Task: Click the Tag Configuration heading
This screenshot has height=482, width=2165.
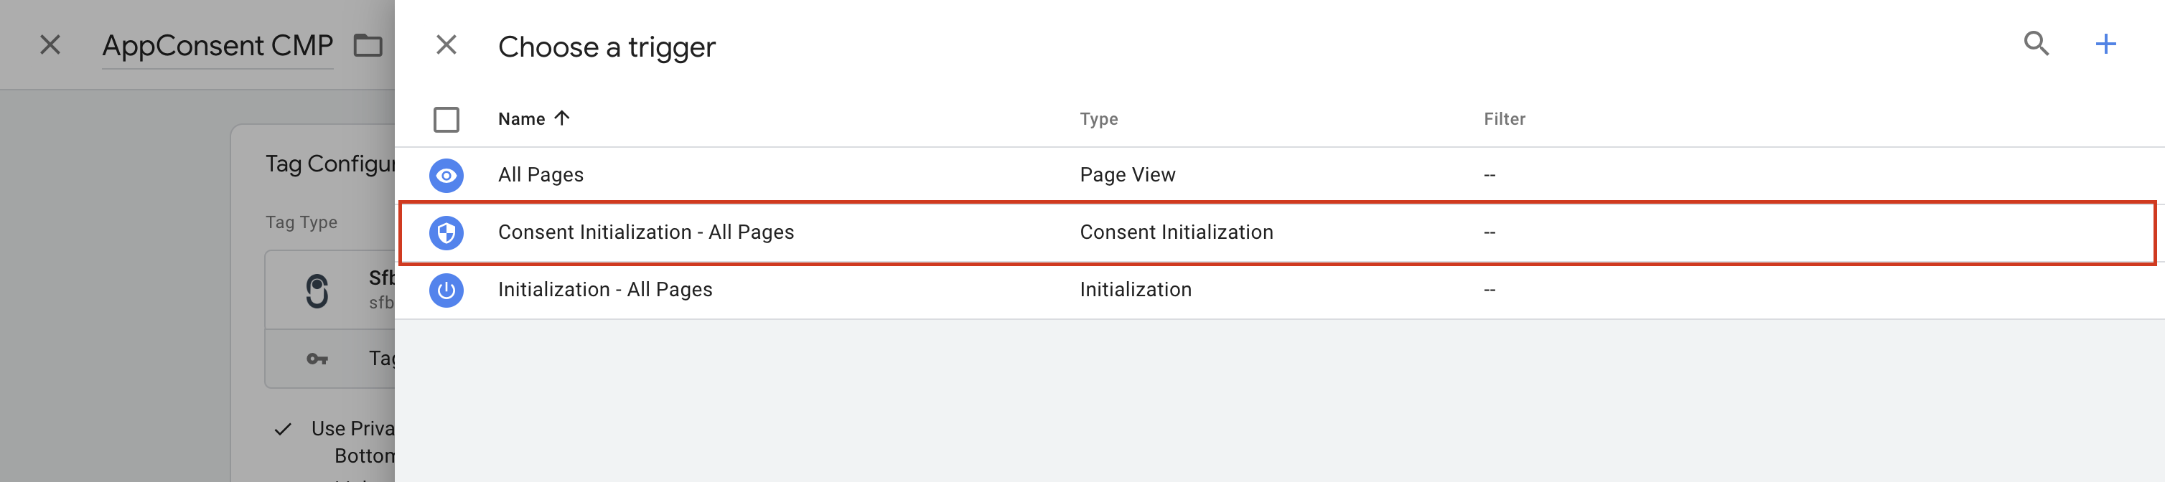Action: pos(330,164)
